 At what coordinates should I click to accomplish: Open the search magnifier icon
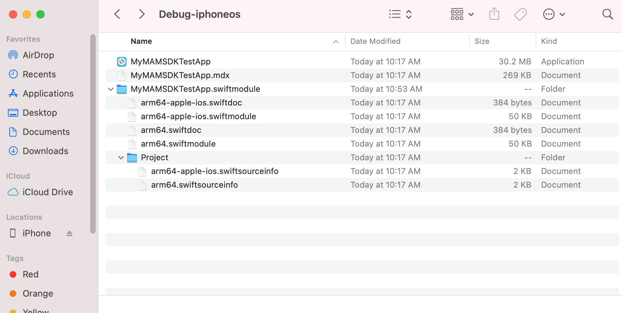(x=607, y=14)
